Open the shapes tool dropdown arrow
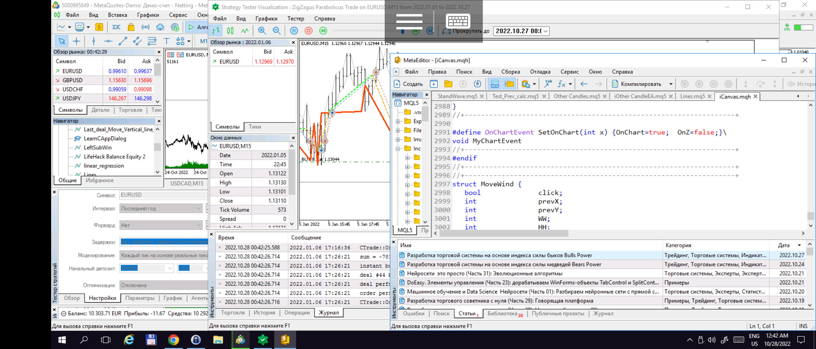 [x=189, y=41]
